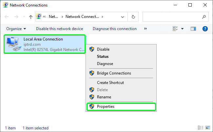Click 'Disable this network device'
Viewport: 213px width, 132px height.
[x=60, y=29]
